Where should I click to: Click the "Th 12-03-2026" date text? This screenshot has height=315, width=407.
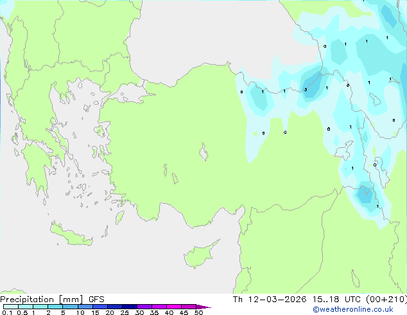tap(270, 300)
